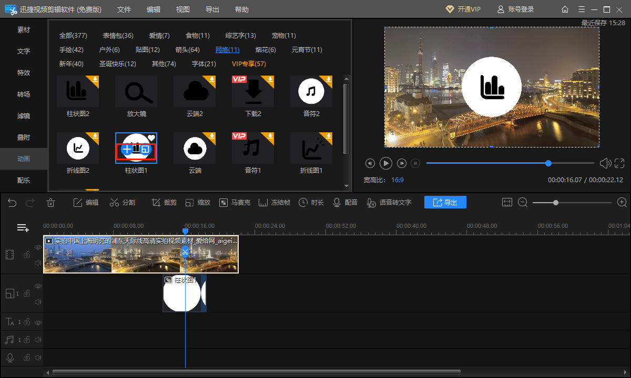Zoom in the timeline with plus magnifier
This screenshot has width=631, height=378.
622,203
